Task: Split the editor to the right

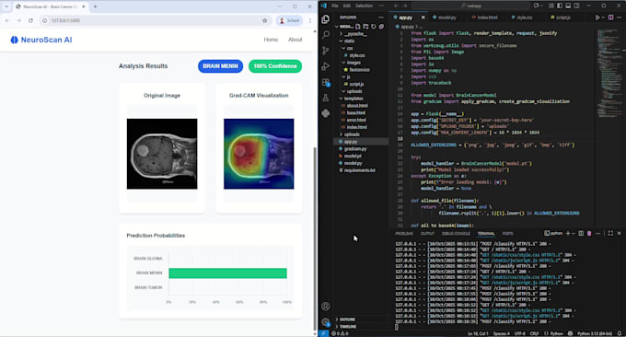Action: click(x=611, y=17)
